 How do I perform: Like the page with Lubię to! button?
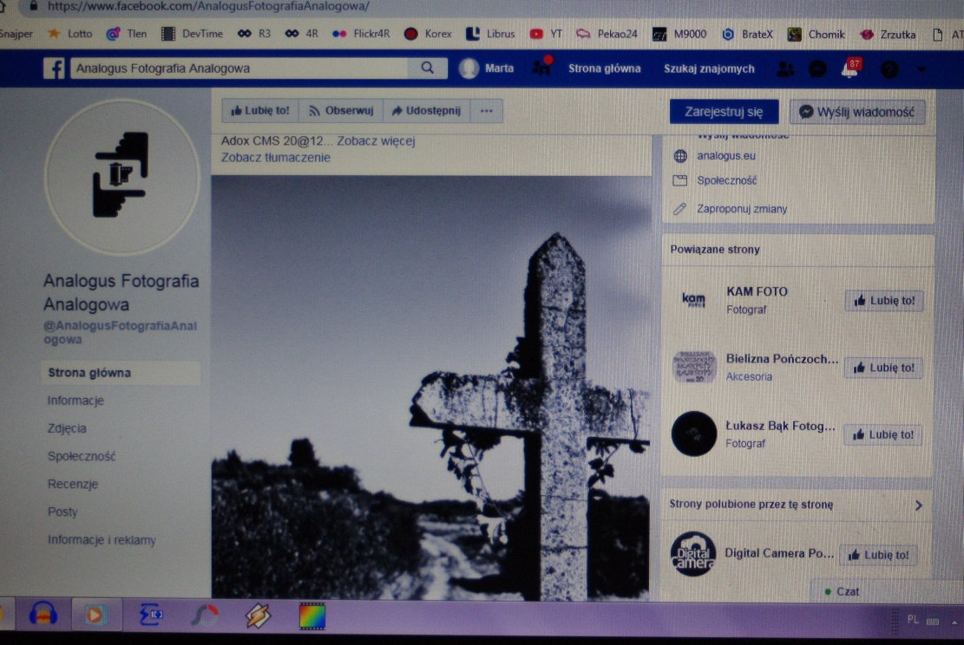(260, 111)
